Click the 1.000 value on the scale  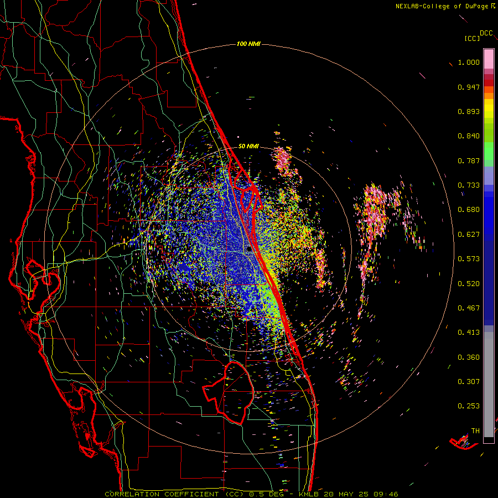point(469,62)
